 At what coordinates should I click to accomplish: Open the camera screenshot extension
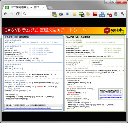click(61, 14)
